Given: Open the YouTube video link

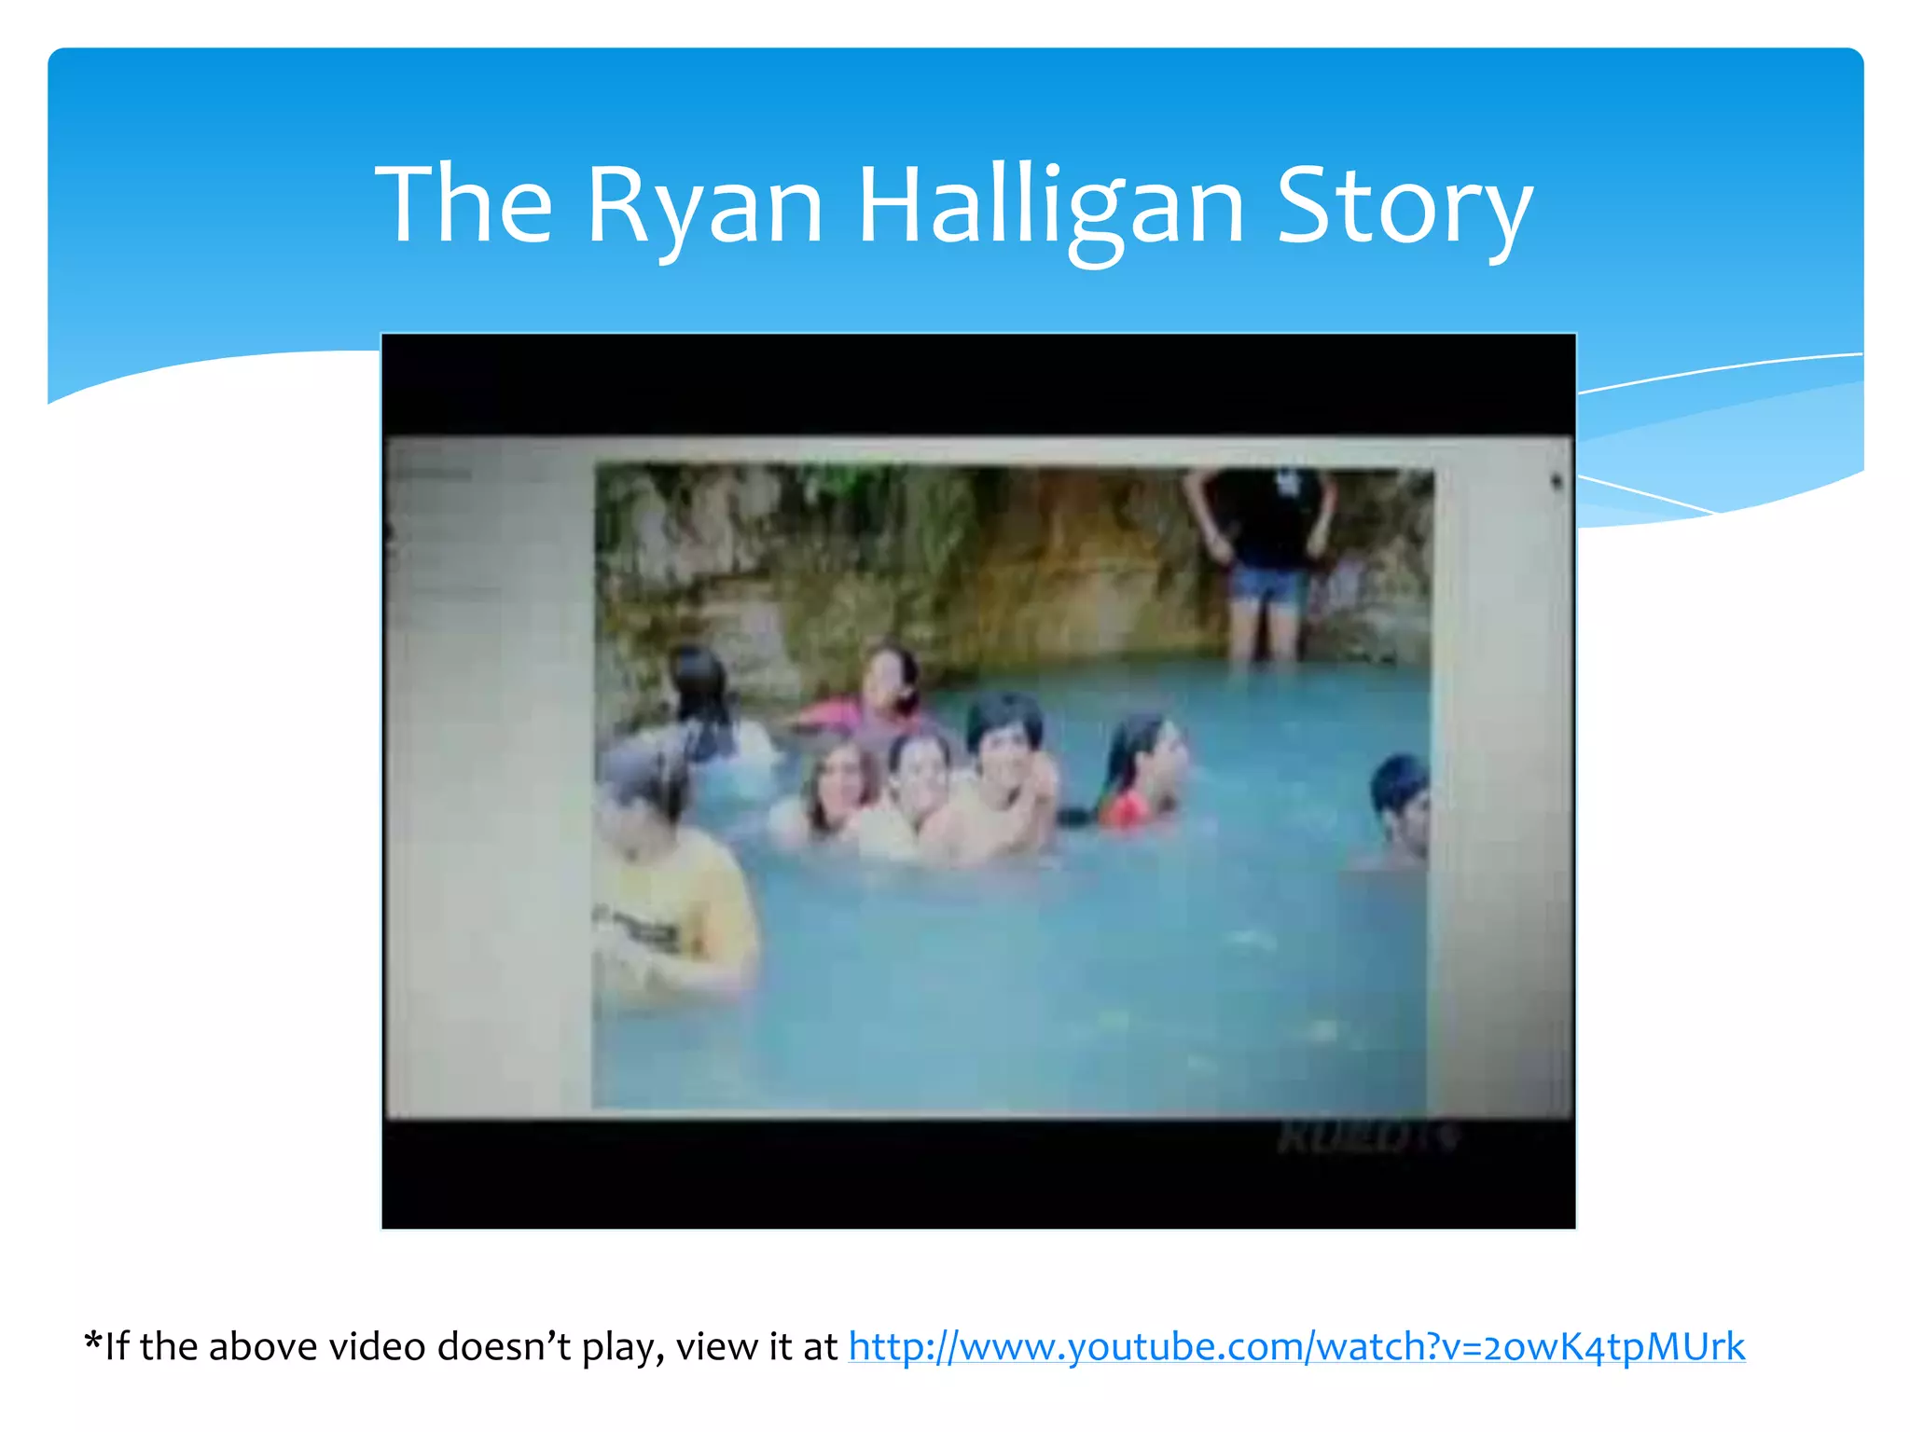Looking at the screenshot, I should pyautogui.click(x=1296, y=1347).
